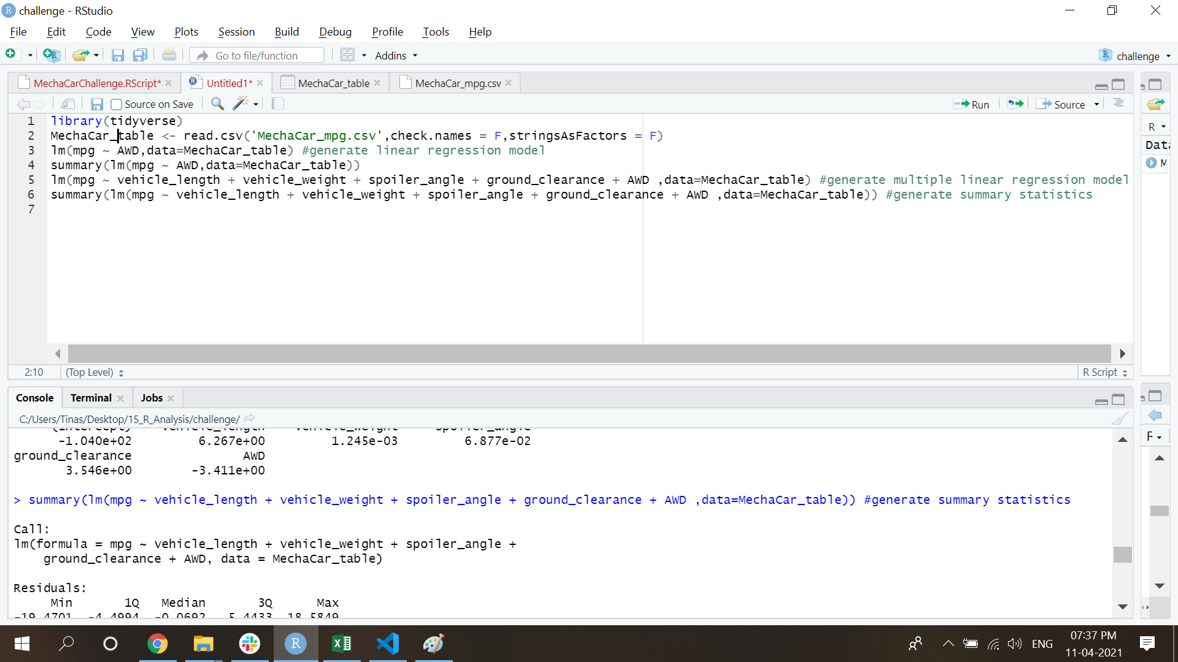Click the Show in new window icon
The width and height of the screenshot is (1178, 662).
tap(68, 104)
